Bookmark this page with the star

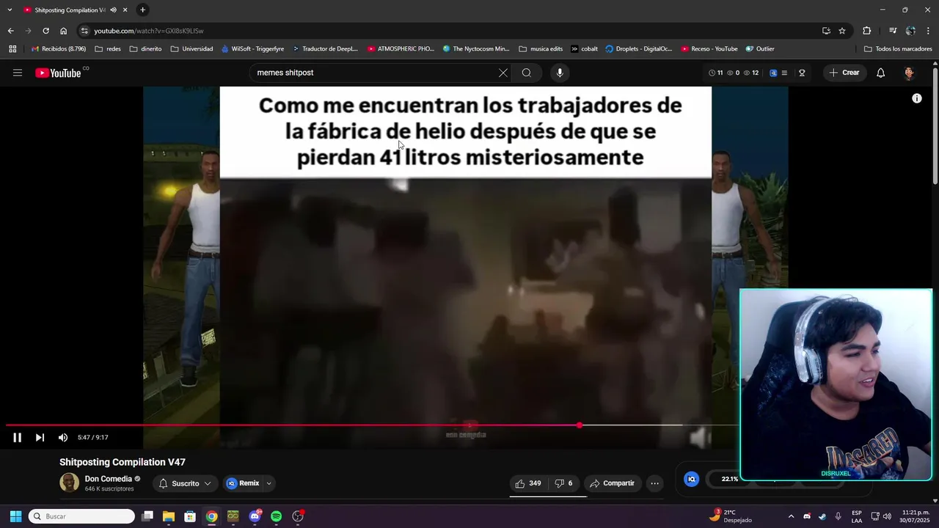842,31
